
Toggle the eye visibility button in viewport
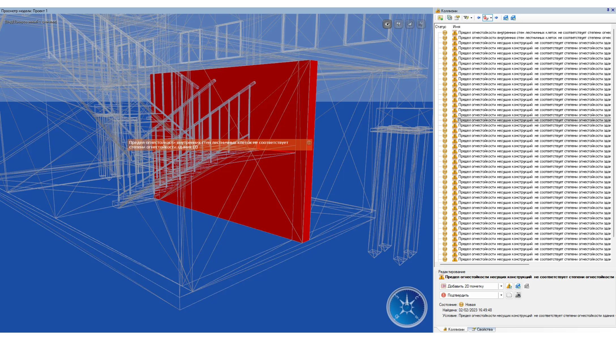(x=387, y=24)
